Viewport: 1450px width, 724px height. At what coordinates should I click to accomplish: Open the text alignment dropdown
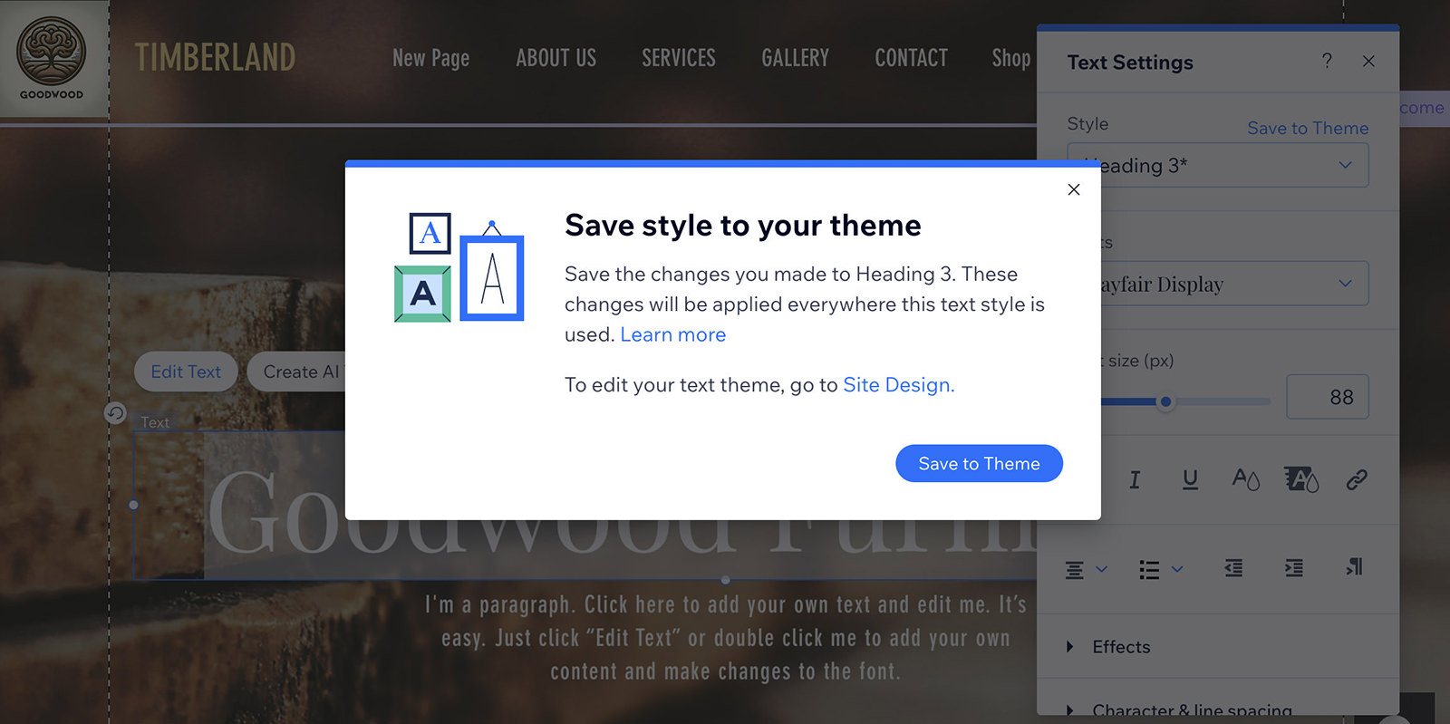coord(1086,569)
